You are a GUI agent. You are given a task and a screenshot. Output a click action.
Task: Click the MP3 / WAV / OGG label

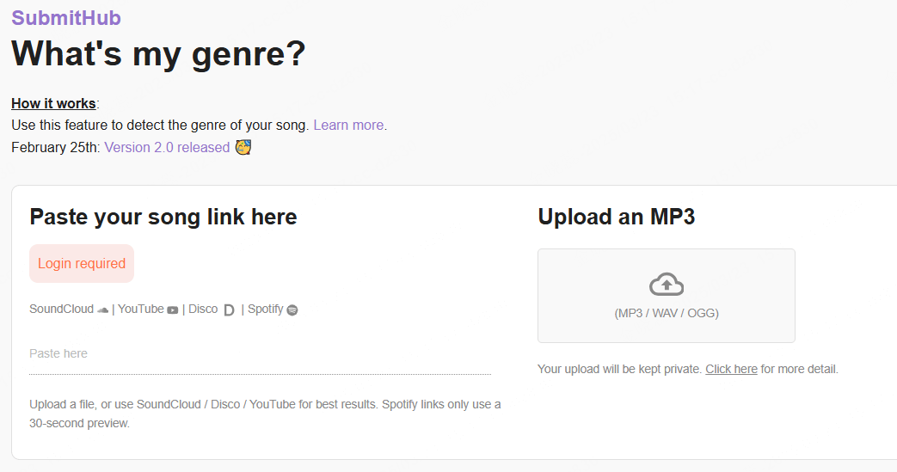click(667, 313)
